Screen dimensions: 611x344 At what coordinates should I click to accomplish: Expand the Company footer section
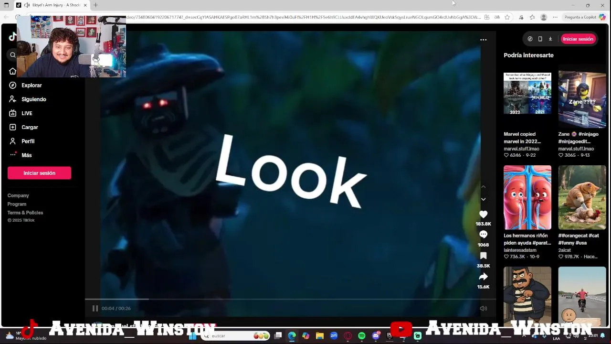click(x=18, y=195)
